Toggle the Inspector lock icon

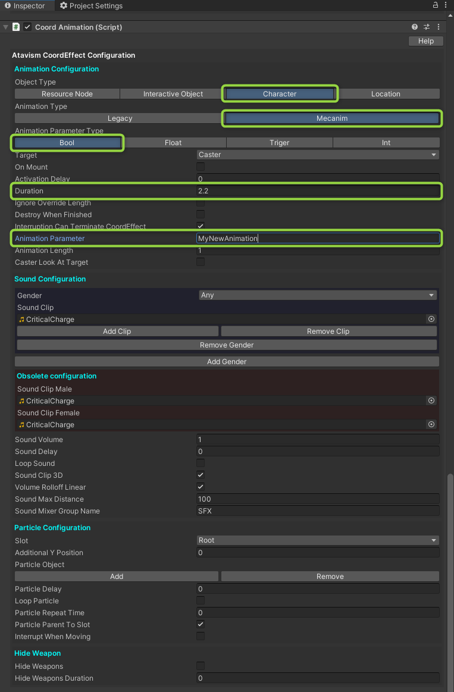(436, 5)
